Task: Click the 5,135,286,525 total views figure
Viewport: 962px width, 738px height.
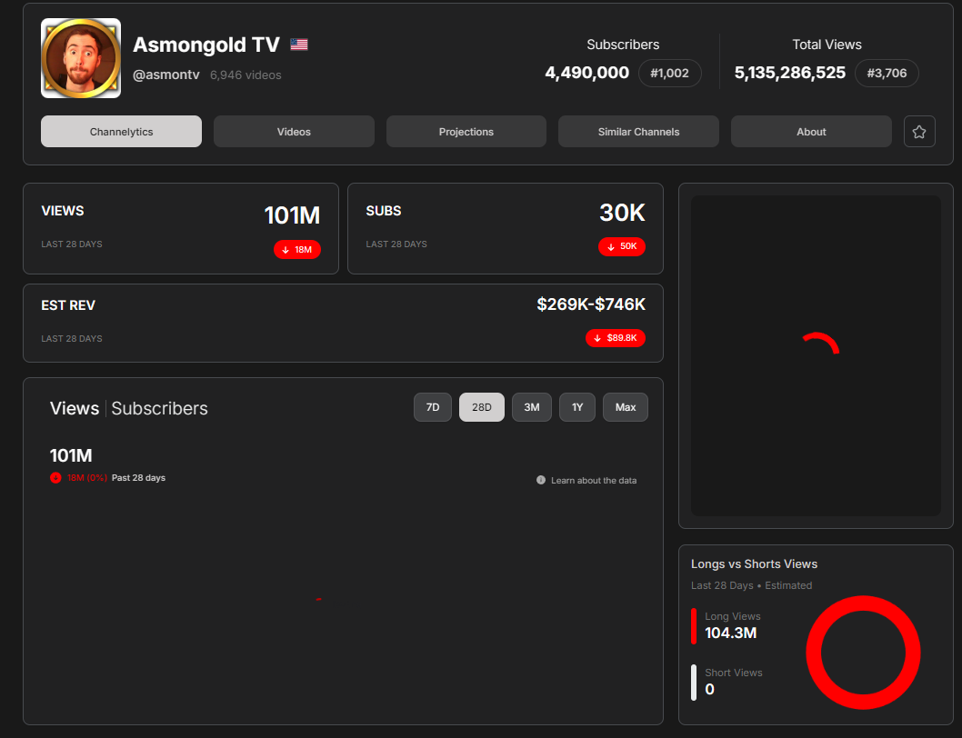Action: tap(789, 73)
